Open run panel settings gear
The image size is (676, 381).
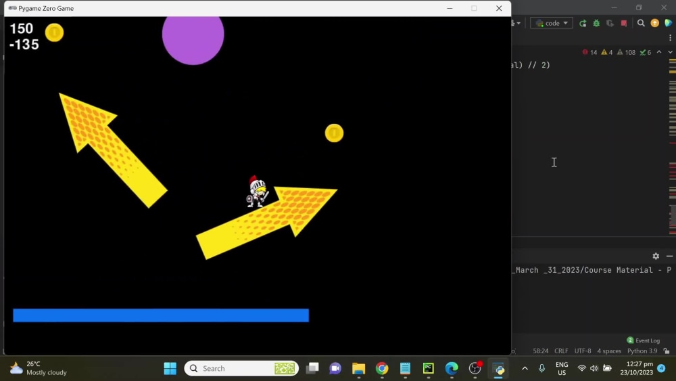656,256
